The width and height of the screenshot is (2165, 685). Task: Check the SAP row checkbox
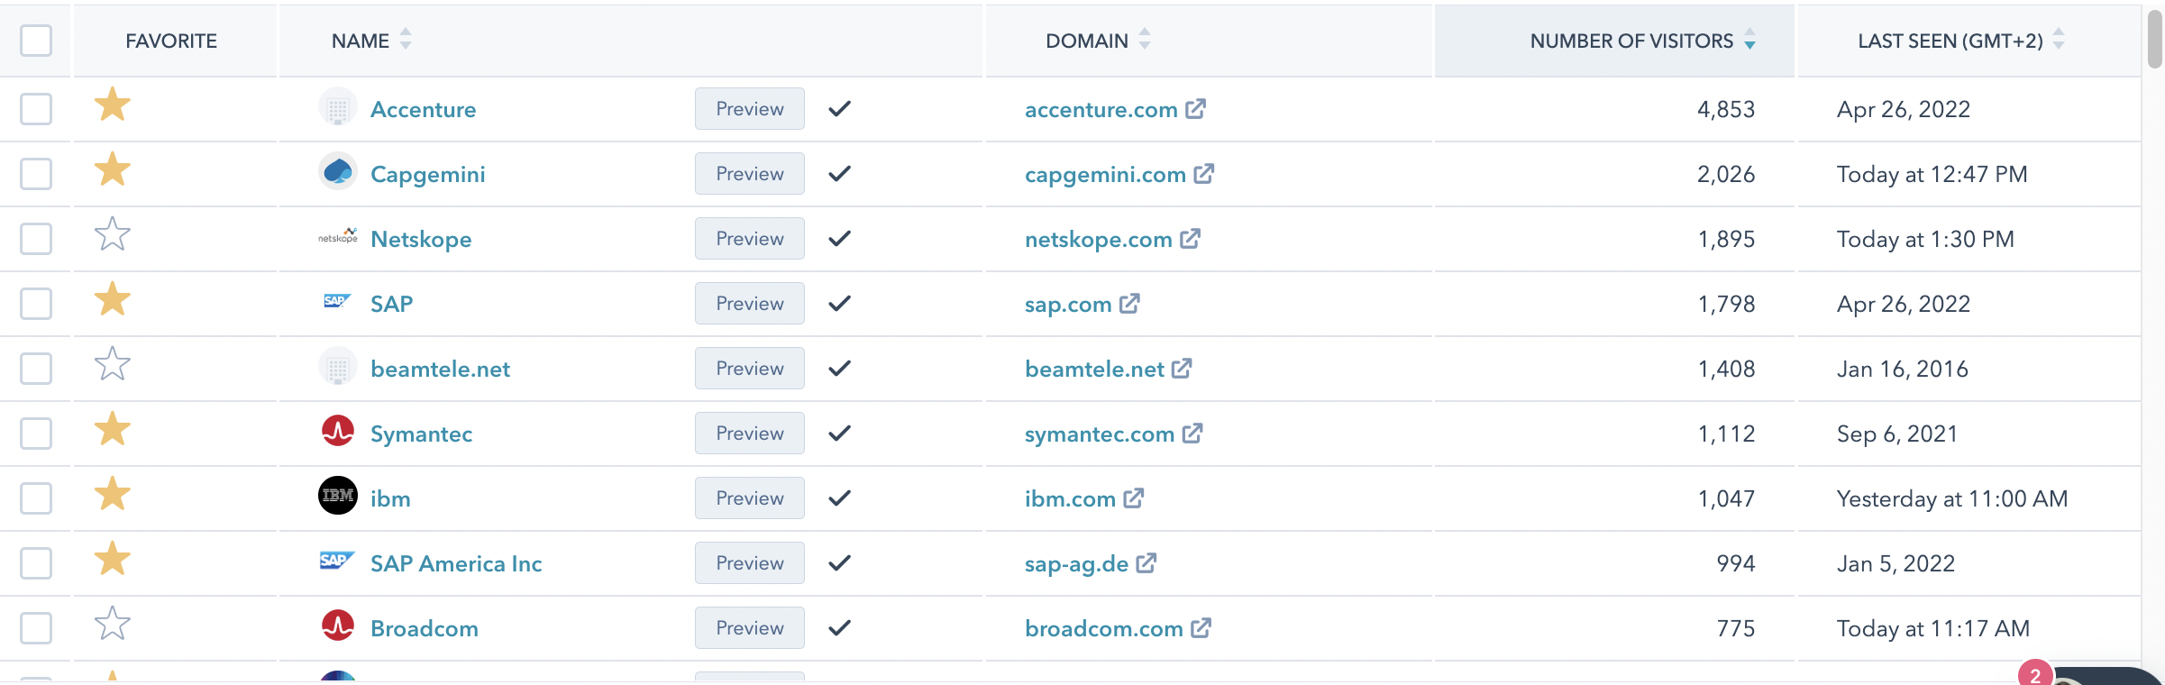click(36, 304)
